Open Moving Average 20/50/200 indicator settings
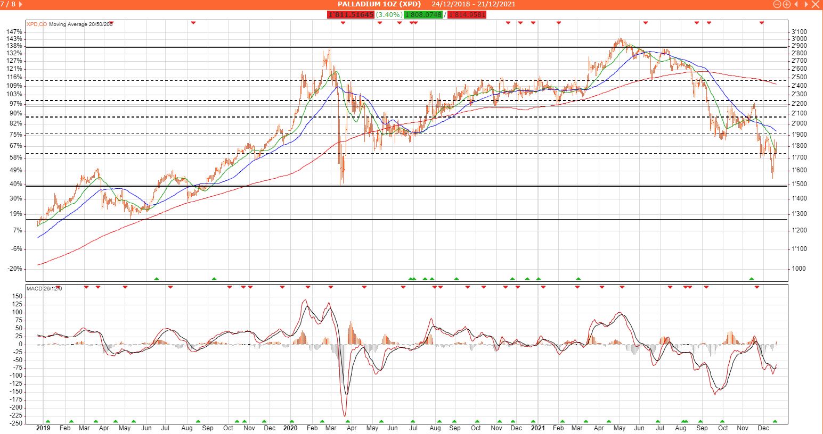Viewport: 823px width, 434px height. point(80,24)
